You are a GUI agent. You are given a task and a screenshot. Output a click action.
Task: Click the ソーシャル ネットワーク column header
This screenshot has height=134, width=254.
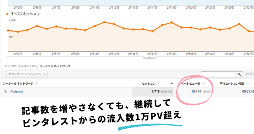[18, 84]
